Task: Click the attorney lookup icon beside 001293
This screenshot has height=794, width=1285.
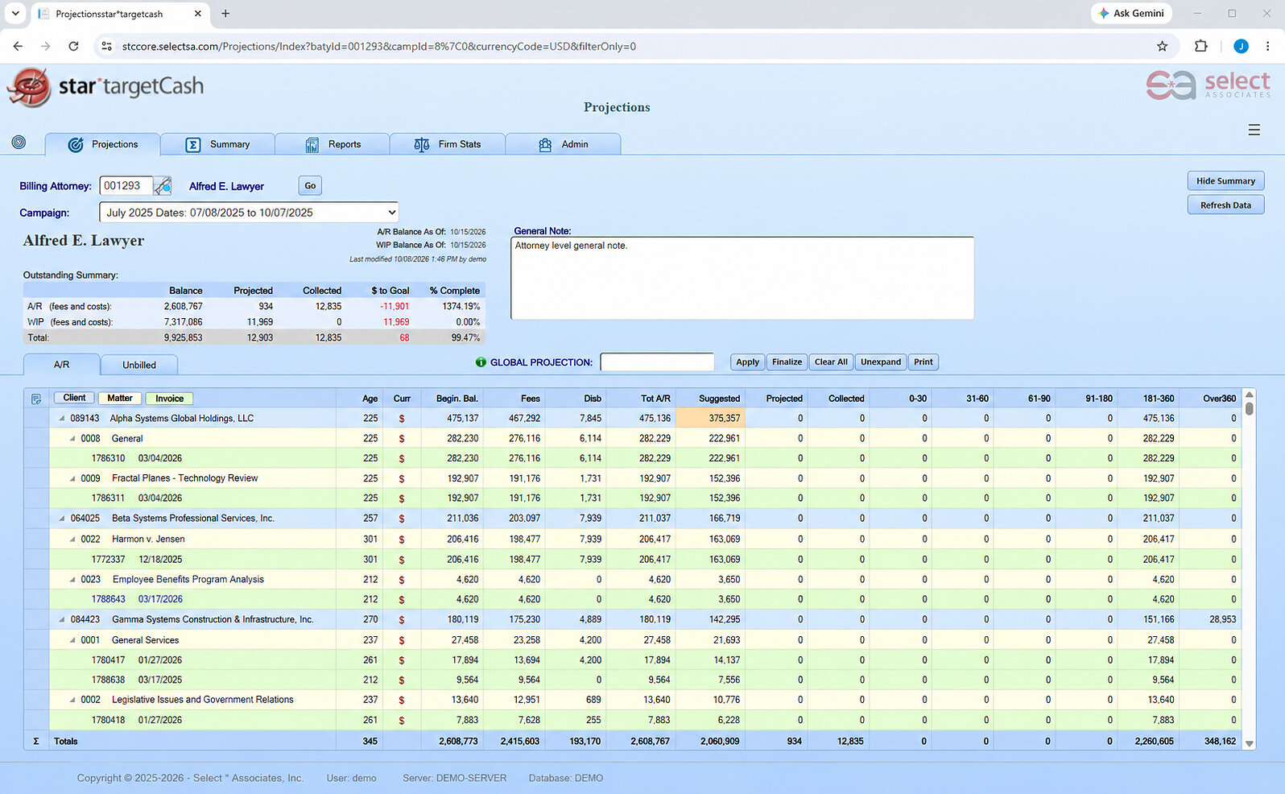Action: [x=163, y=186]
